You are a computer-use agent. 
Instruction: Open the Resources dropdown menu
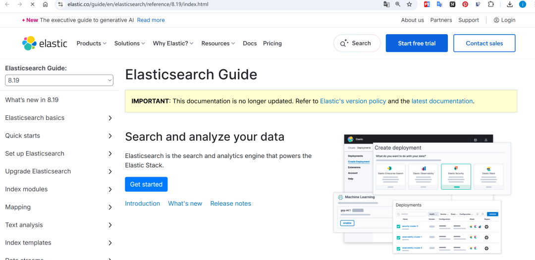218,44
